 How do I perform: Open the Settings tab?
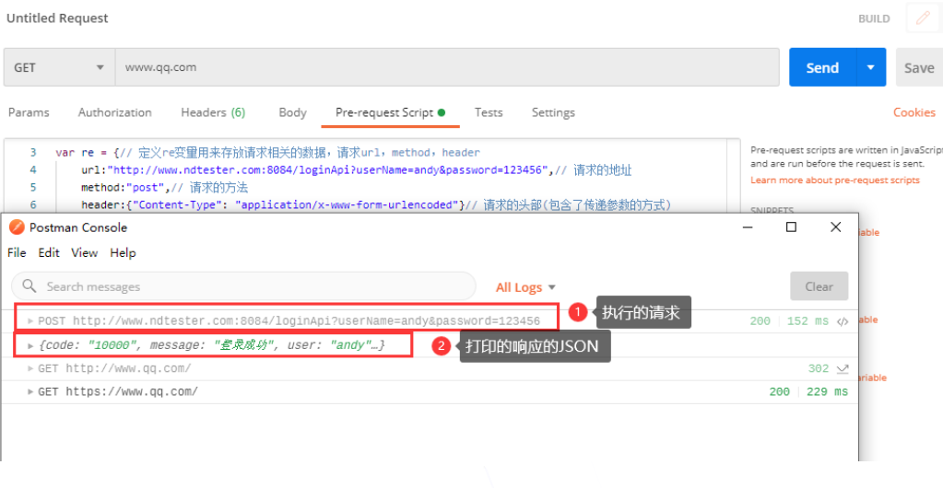pyautogui.click(x=553, y=112)
